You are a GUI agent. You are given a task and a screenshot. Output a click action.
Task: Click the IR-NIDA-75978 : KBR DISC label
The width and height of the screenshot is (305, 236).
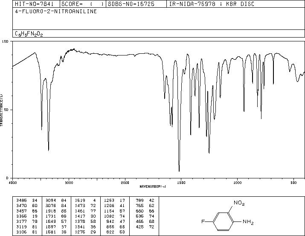pyautogui.click(x=212, y=4)
